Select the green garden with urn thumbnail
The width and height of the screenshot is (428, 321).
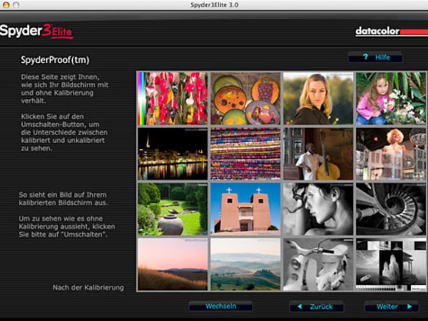(x=172, y=209)
